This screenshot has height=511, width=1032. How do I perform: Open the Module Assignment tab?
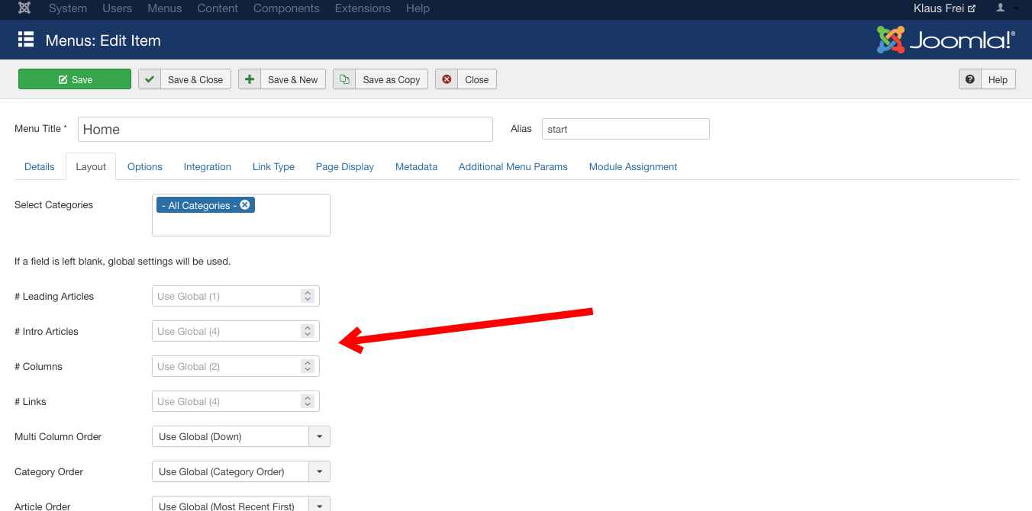tap(633, 166)
